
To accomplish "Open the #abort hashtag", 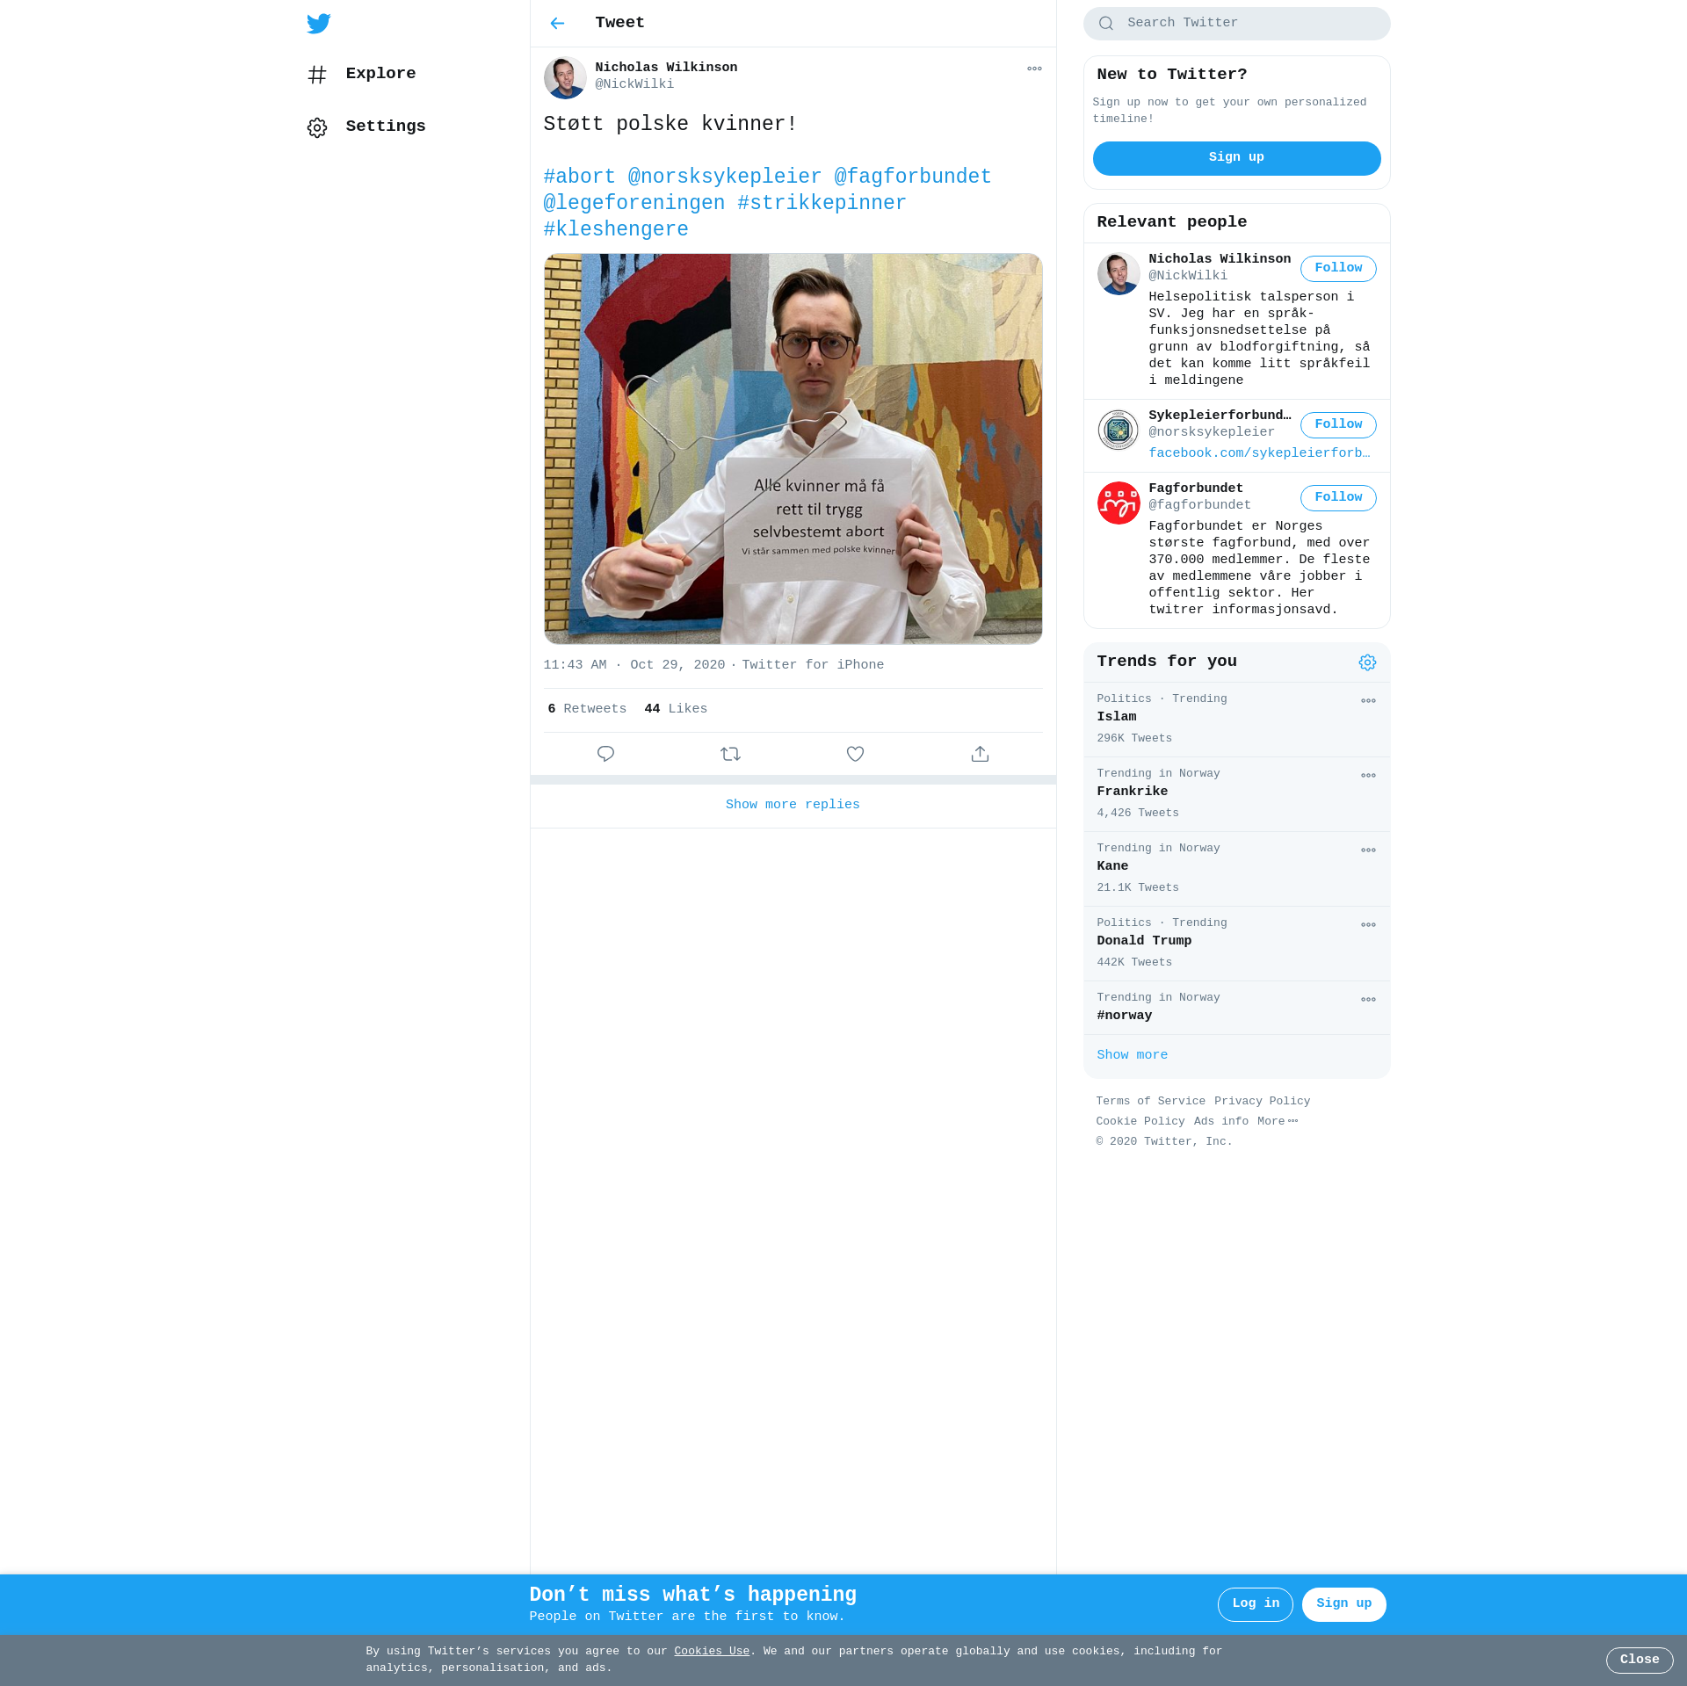I will tap(579, 177).
